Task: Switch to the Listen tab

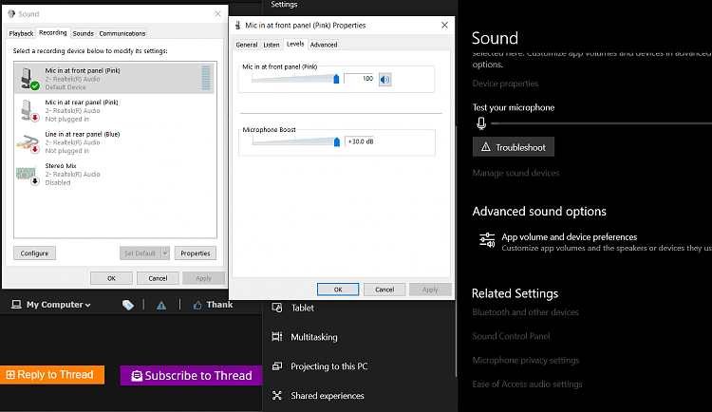Action: pos(272,45)
